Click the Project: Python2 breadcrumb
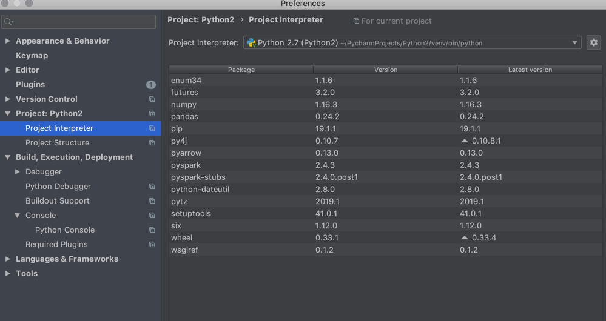This screenshot has width=606, height=321. pos(201,20)
